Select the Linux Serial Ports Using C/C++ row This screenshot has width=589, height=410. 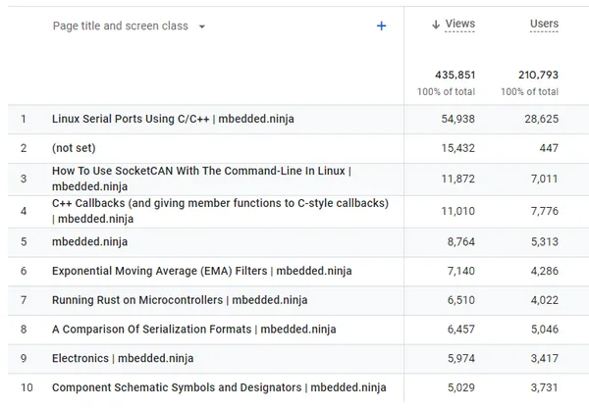click(x=173, y=119)
